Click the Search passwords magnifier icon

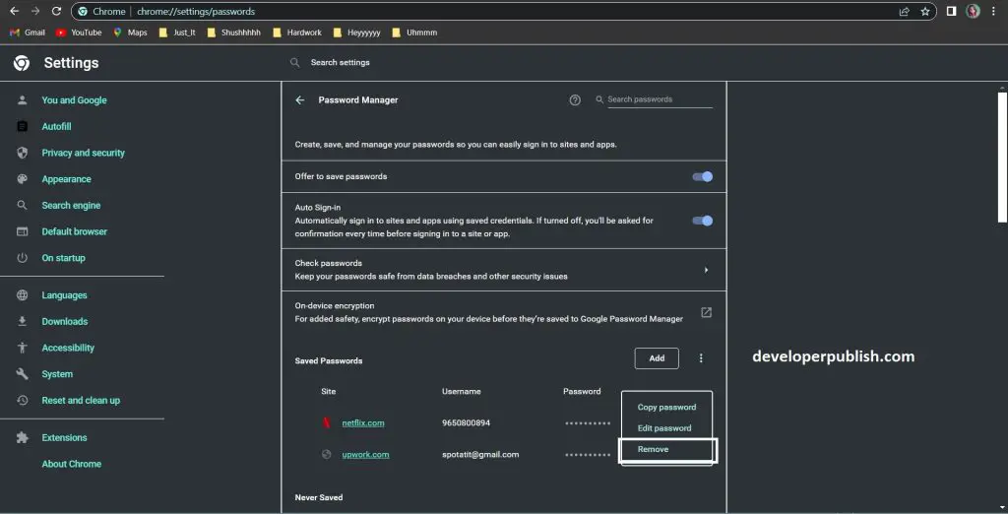(599, 99)
